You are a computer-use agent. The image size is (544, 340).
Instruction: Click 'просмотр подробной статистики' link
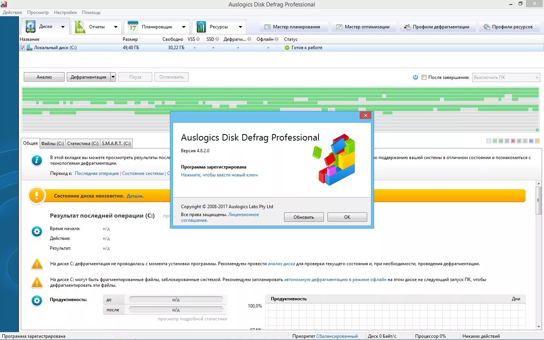point(192,319)
